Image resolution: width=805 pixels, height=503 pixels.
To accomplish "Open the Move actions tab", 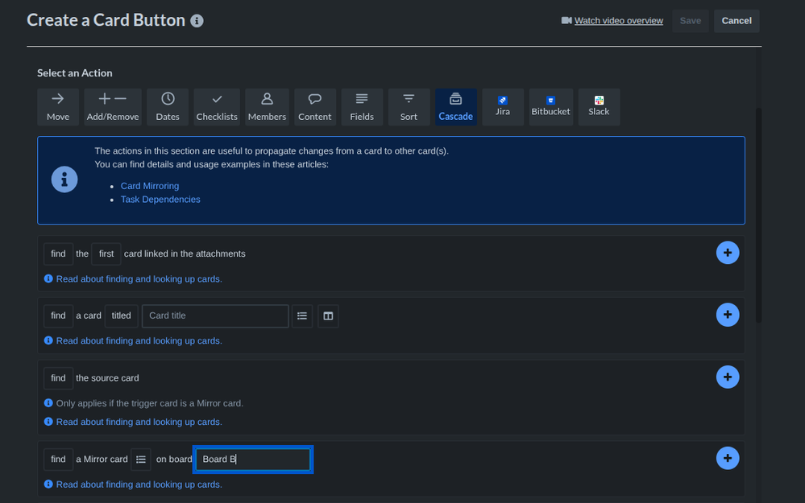I will [x=58, y=107].
